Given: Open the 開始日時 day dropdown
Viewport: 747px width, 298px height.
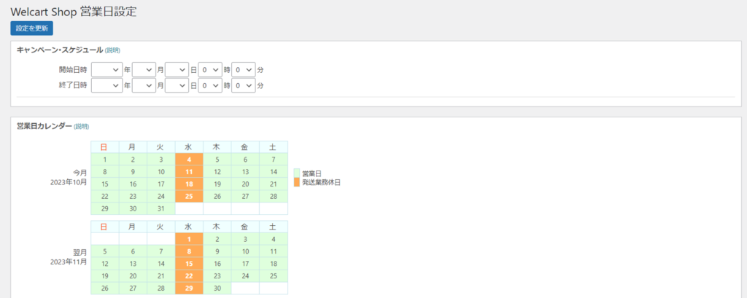Looking at the screenshot, I should pyautogui.click(x=177, y=69).
